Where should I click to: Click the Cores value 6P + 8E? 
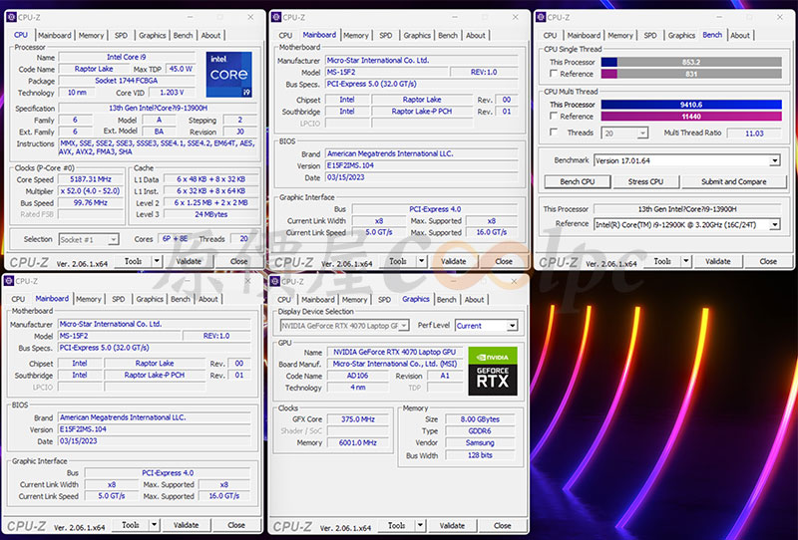tap(176, 238)
